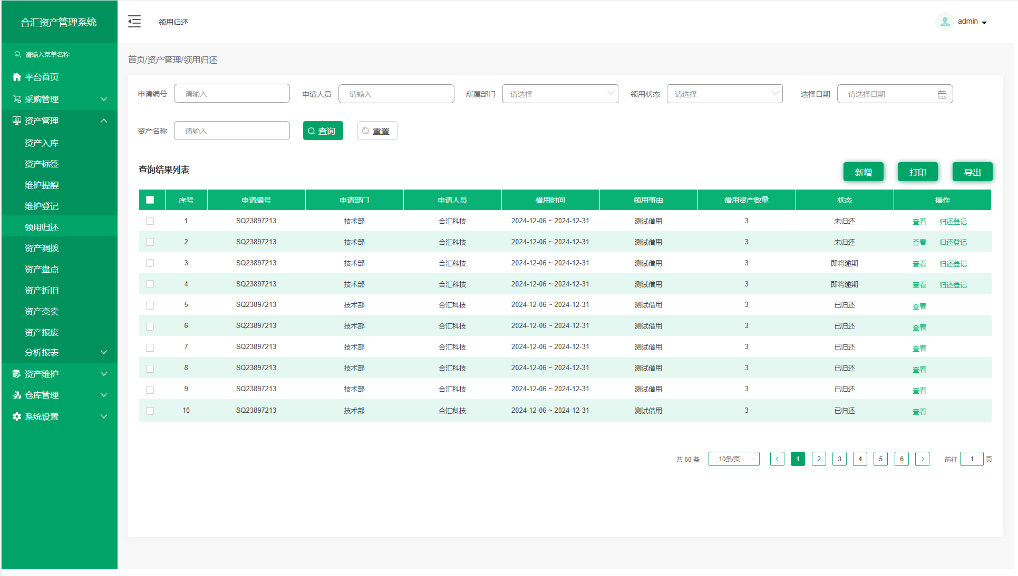1018x576 pixels.
Task: Click the shopping cart icon for 采购管理
Action: pos(17,99)
